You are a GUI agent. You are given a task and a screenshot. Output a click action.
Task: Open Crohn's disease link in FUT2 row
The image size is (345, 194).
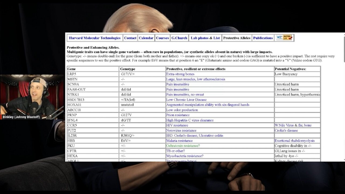pos(286,130)
